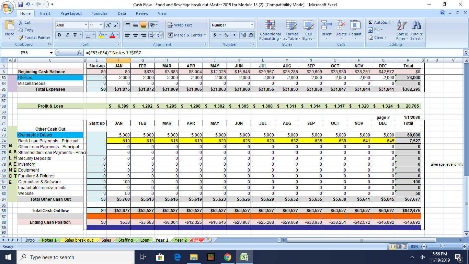Switch to the Sales break out sheet
This screenshot has width=469, height=264.
(79, 240)
